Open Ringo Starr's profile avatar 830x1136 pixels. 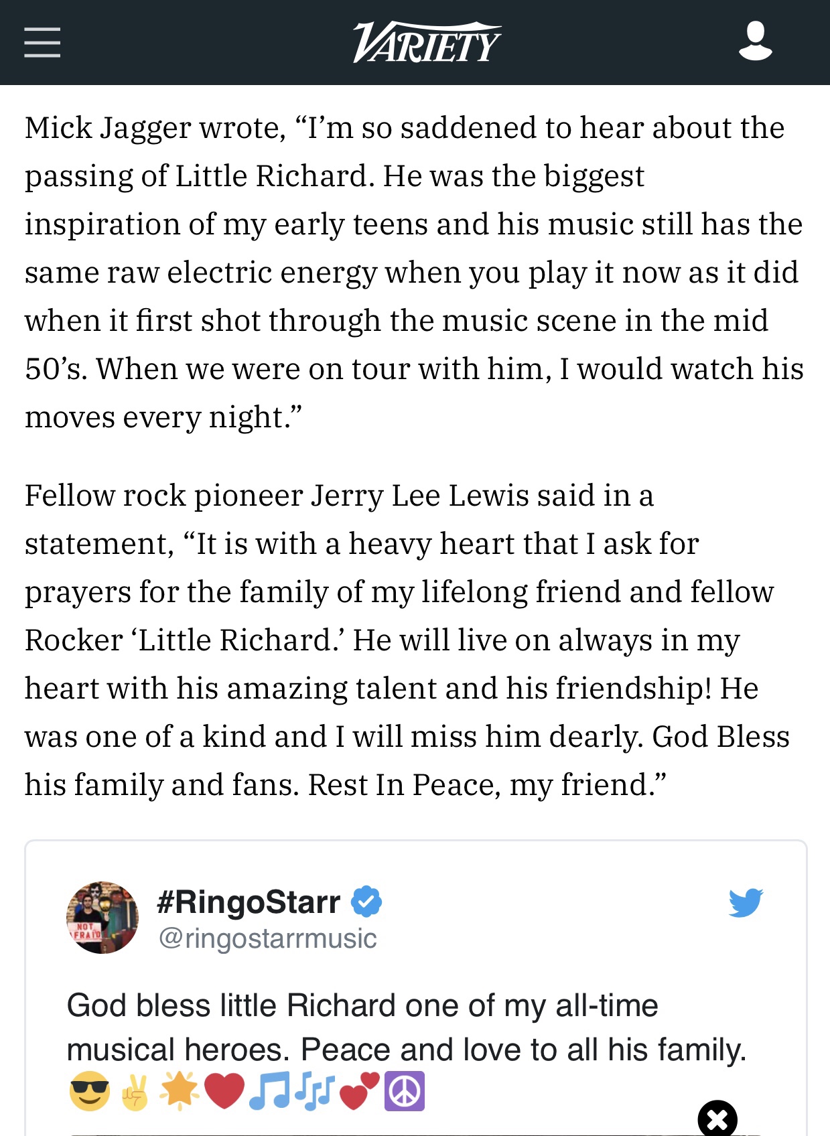coord(102,918)
